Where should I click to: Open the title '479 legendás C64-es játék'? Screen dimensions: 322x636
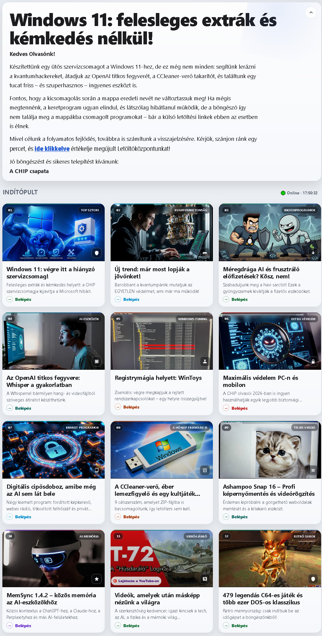pos(263,599)
